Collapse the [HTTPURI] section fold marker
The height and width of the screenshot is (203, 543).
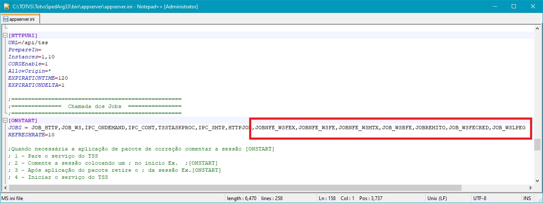5,35
